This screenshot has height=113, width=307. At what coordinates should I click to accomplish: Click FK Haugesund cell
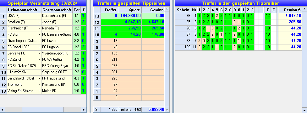tap(57, 78)
